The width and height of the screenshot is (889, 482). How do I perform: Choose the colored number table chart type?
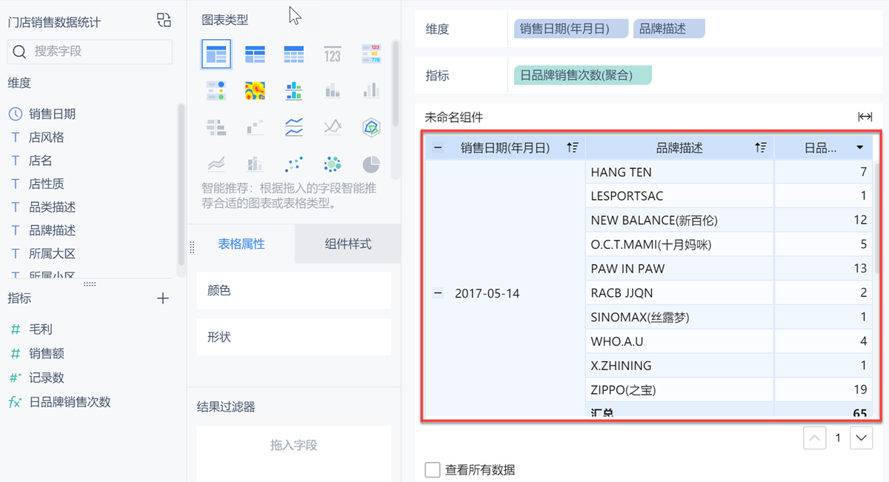point(370,54)
